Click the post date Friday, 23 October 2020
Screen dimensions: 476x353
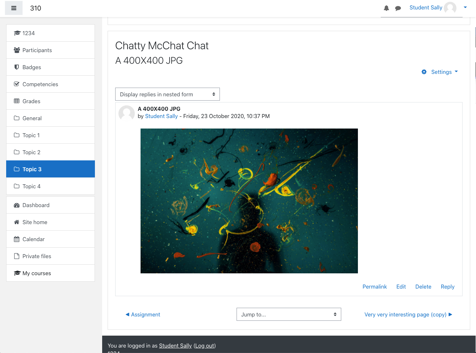[214, 116]
